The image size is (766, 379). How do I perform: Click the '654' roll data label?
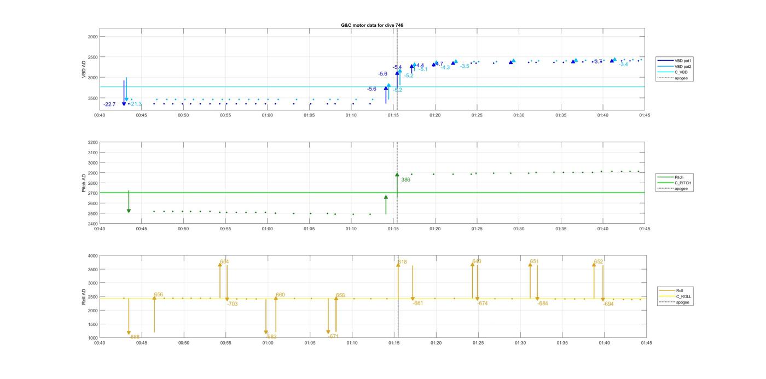[x=224, y=262]
